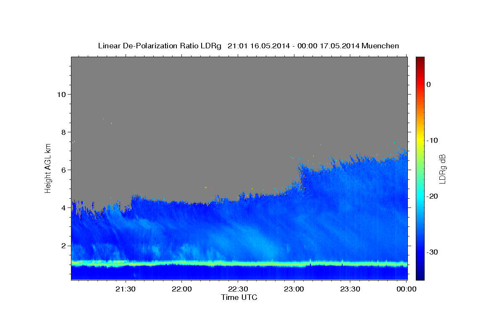Click the colorbar value -30
The height and width of the screenshot is (336, 504).
[432, 252]
